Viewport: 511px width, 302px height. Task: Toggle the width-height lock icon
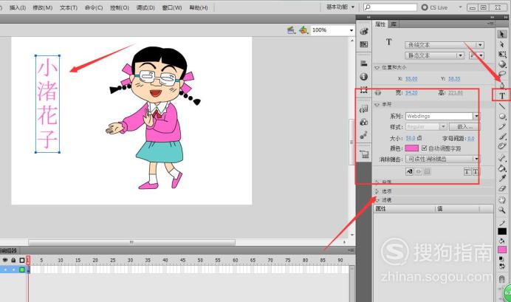(x=377, y=92)
